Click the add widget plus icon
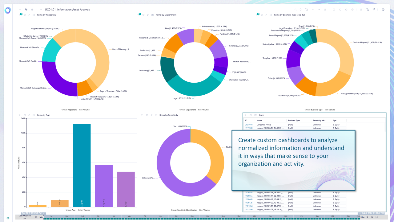 [361, 10]
